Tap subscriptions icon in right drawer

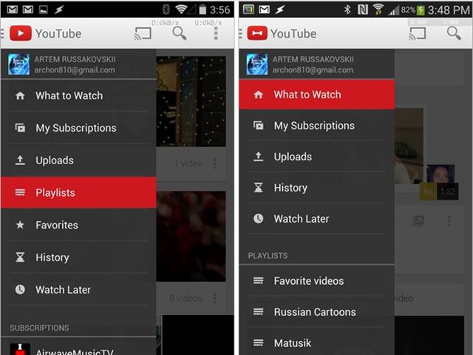click(258, 125)
